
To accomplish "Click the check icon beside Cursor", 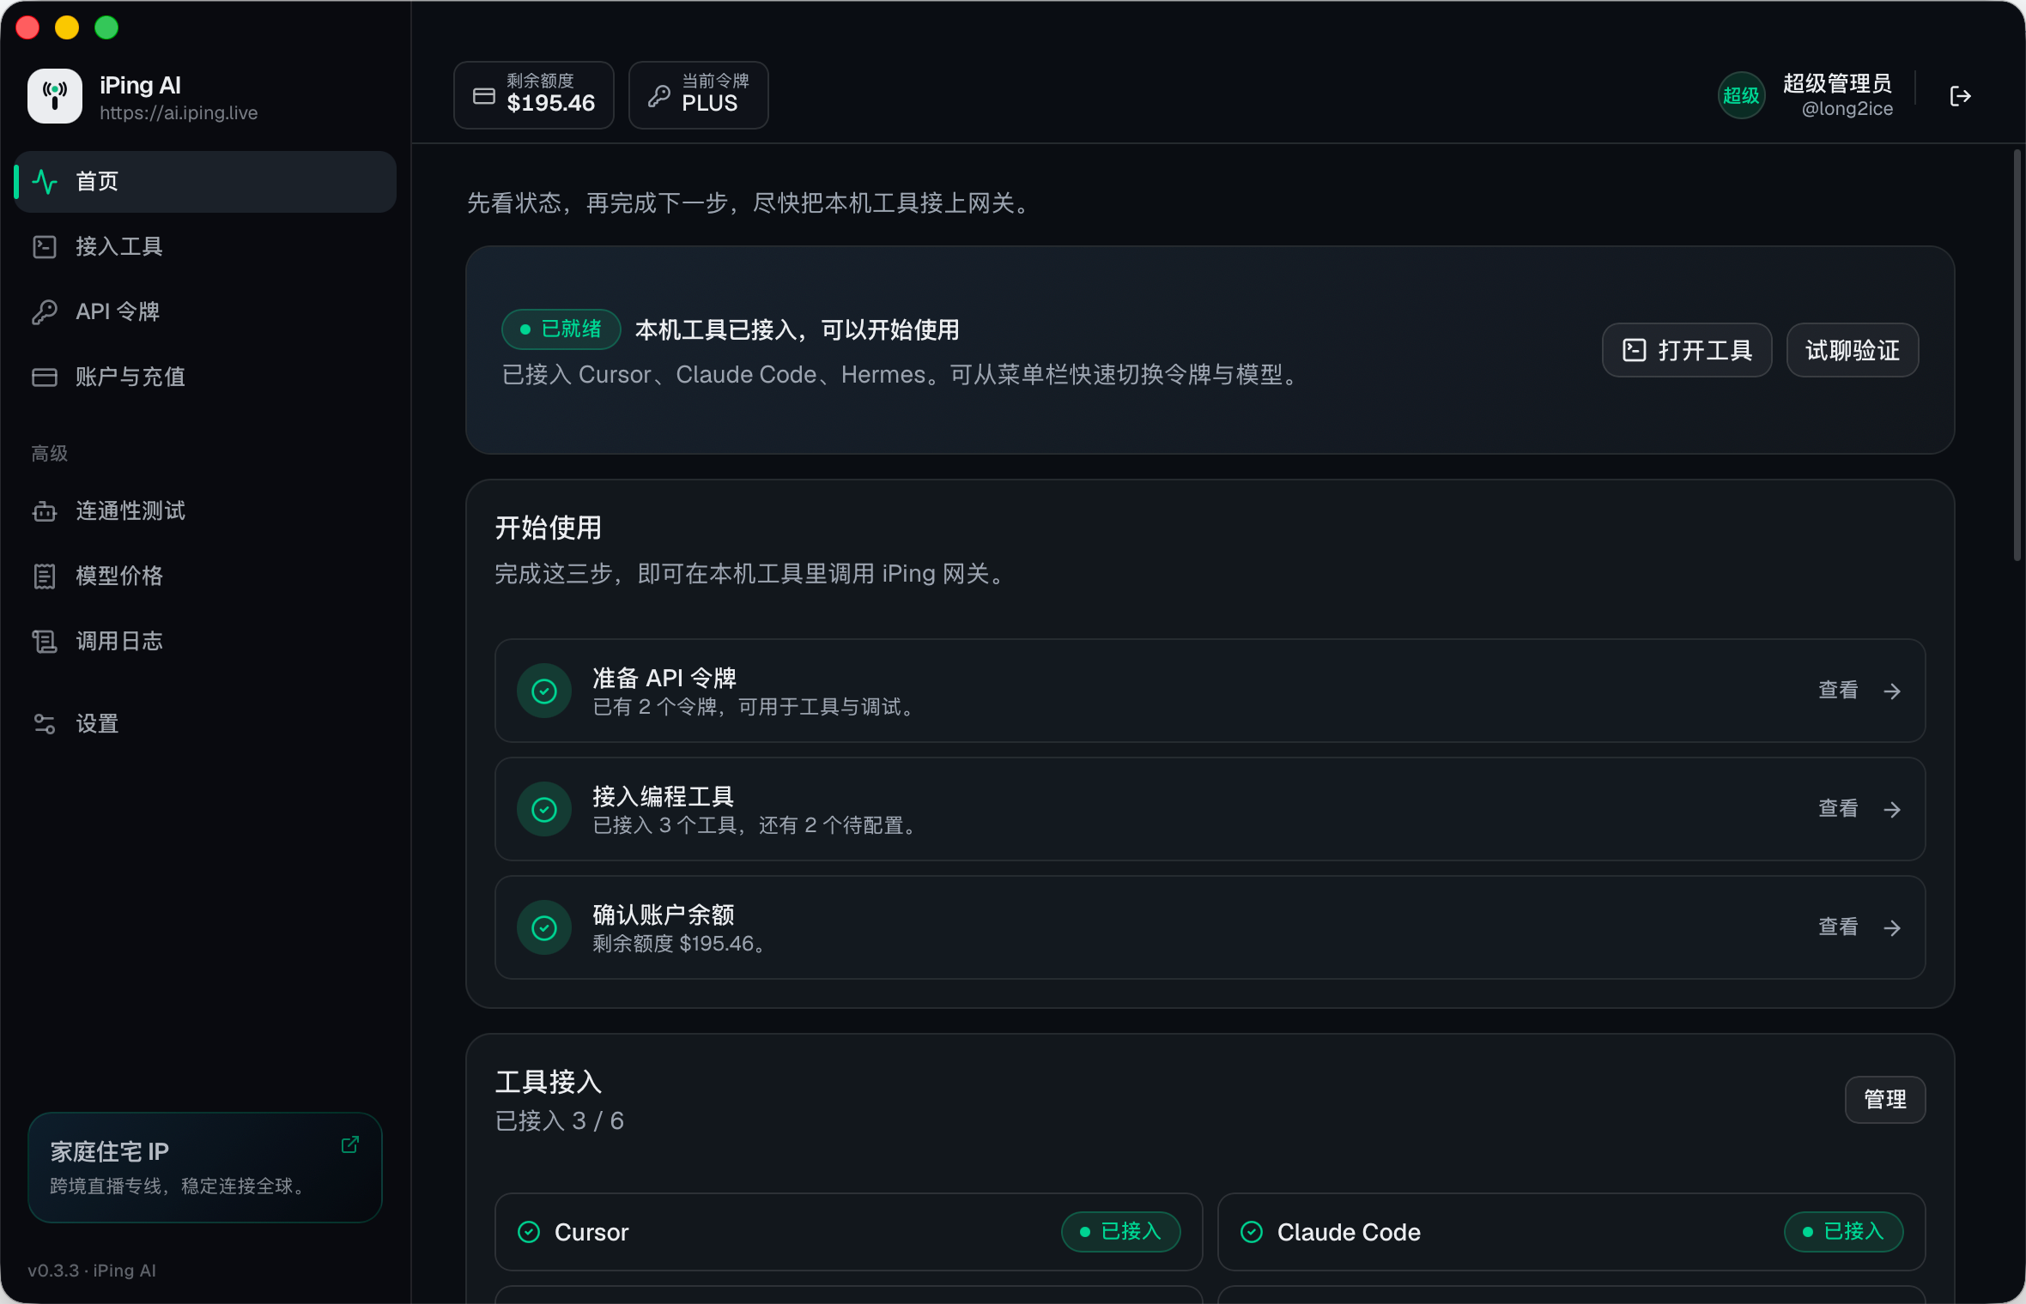I will click(x=529, y=1232).
